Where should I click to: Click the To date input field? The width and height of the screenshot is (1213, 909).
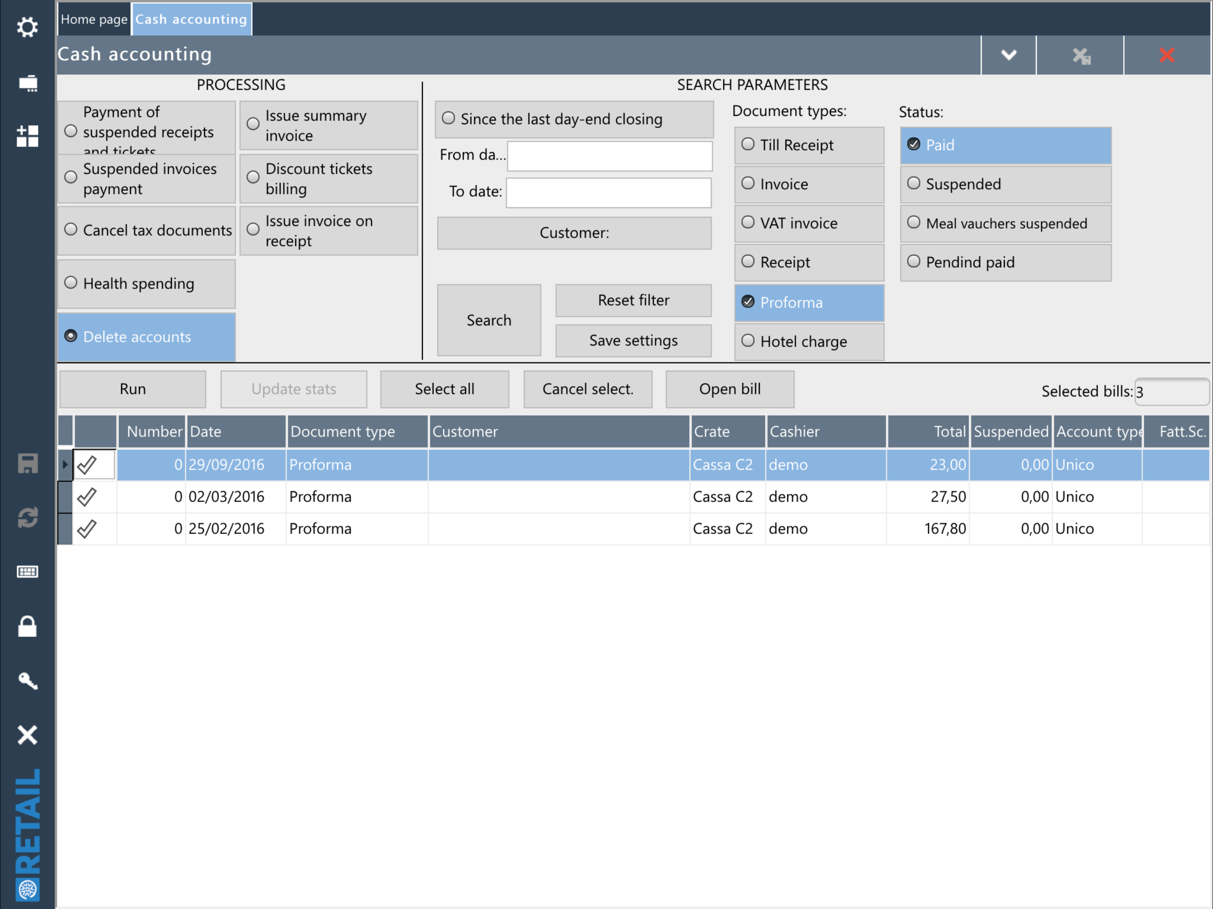(609, 193)
